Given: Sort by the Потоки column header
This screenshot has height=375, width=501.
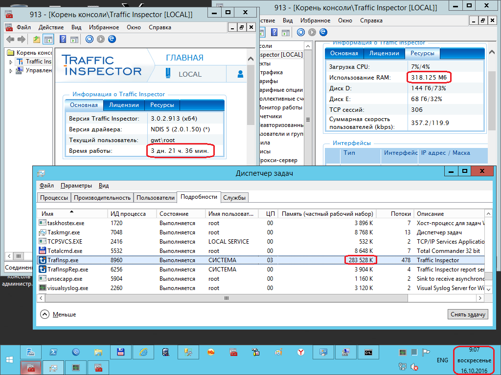Looking at the screenshot, I should pos(395,214).
